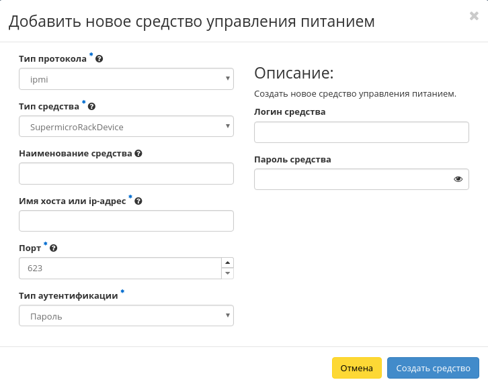
Task: Click help icon for Имя хоста или ip-адрес
Action: click(x=138, y=201)
